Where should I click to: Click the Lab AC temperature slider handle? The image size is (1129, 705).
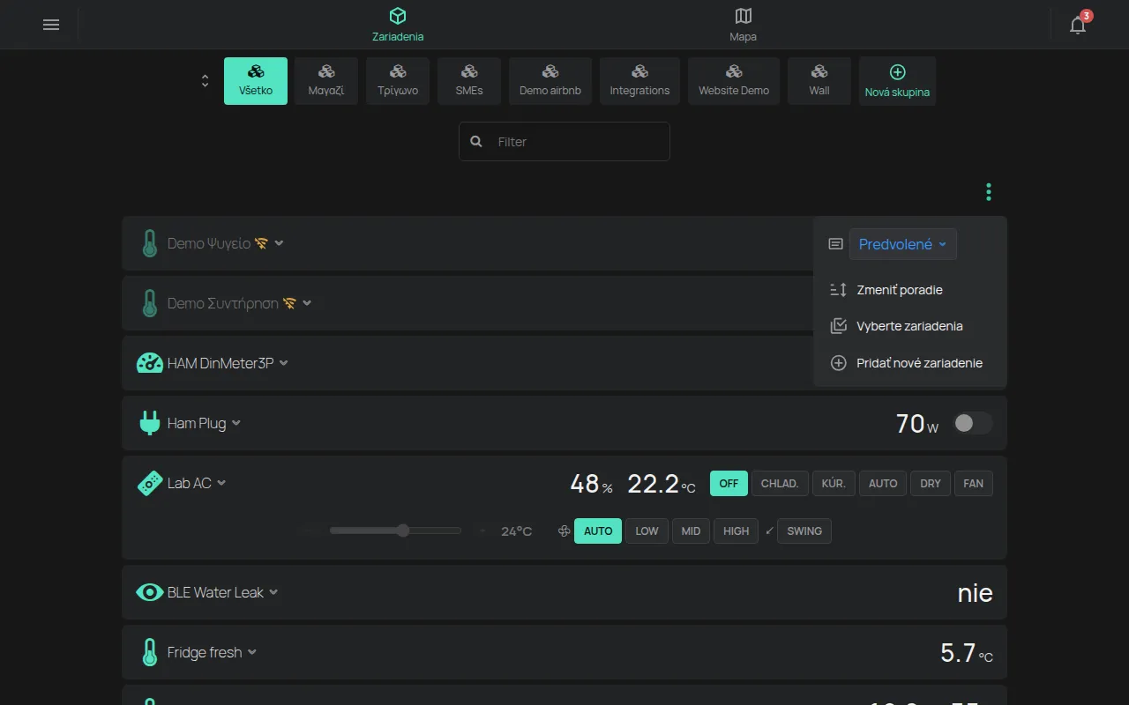click(x=403, y=531)
